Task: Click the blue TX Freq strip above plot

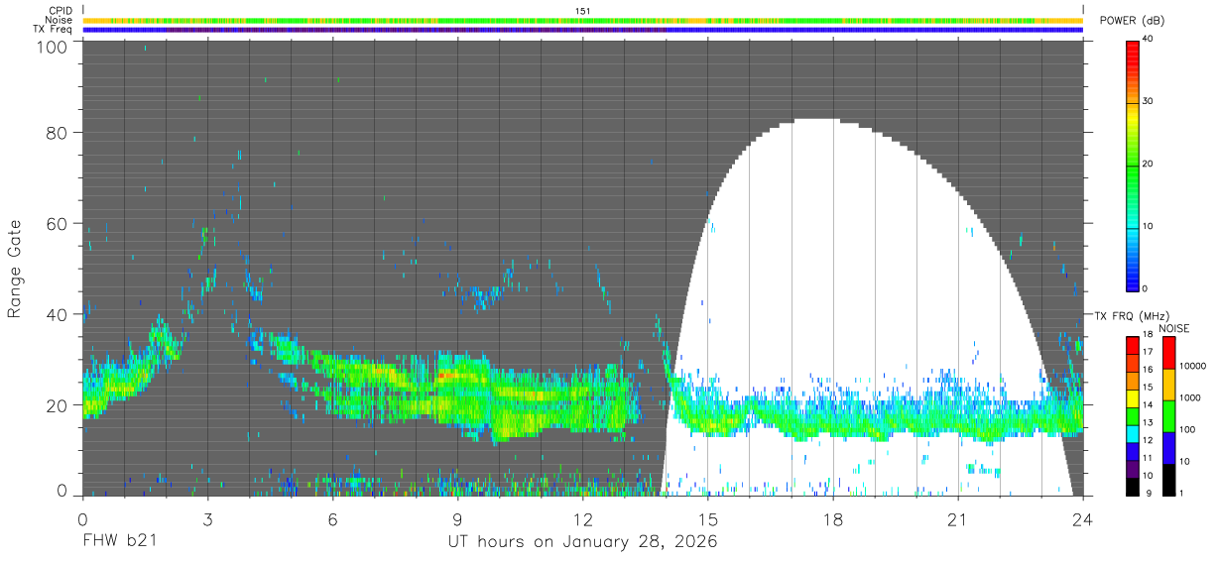Action: point(583,30)
